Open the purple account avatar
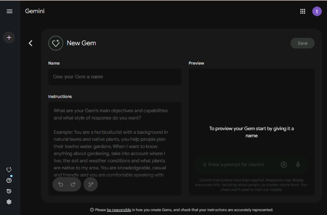 pyautogui.click(x=317, y=11)
